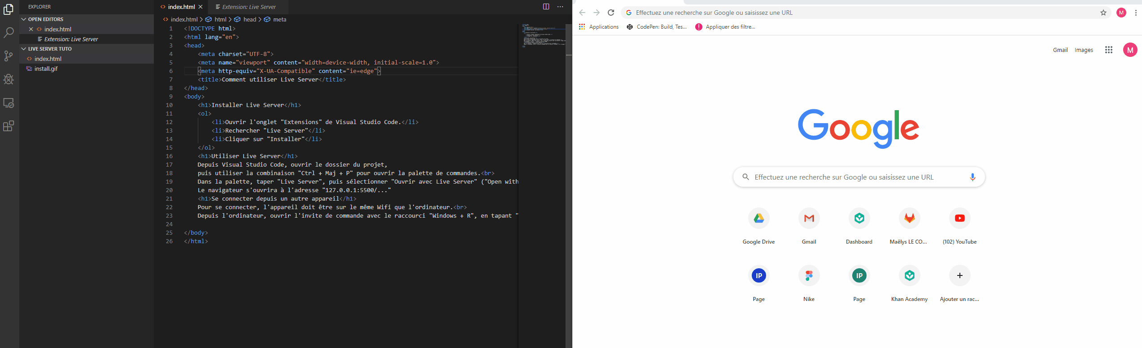Click the Google logo on the page
Viewport: 1142px width, 348px height.
(859, 129)
